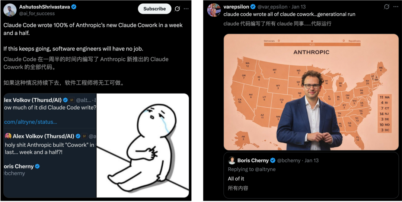Screen dimensions: 402x202
Task: Click Alex Volkov's small avatar in embedded screenshot
Action: [x=8, y=136]
